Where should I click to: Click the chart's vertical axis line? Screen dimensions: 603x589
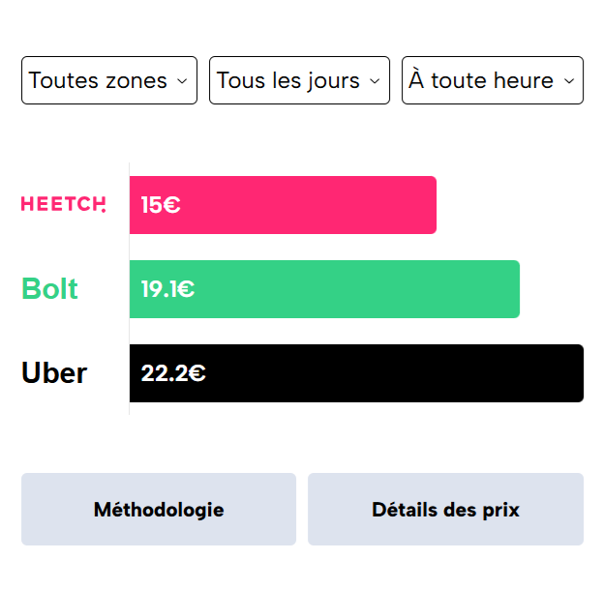click(130, 288)
